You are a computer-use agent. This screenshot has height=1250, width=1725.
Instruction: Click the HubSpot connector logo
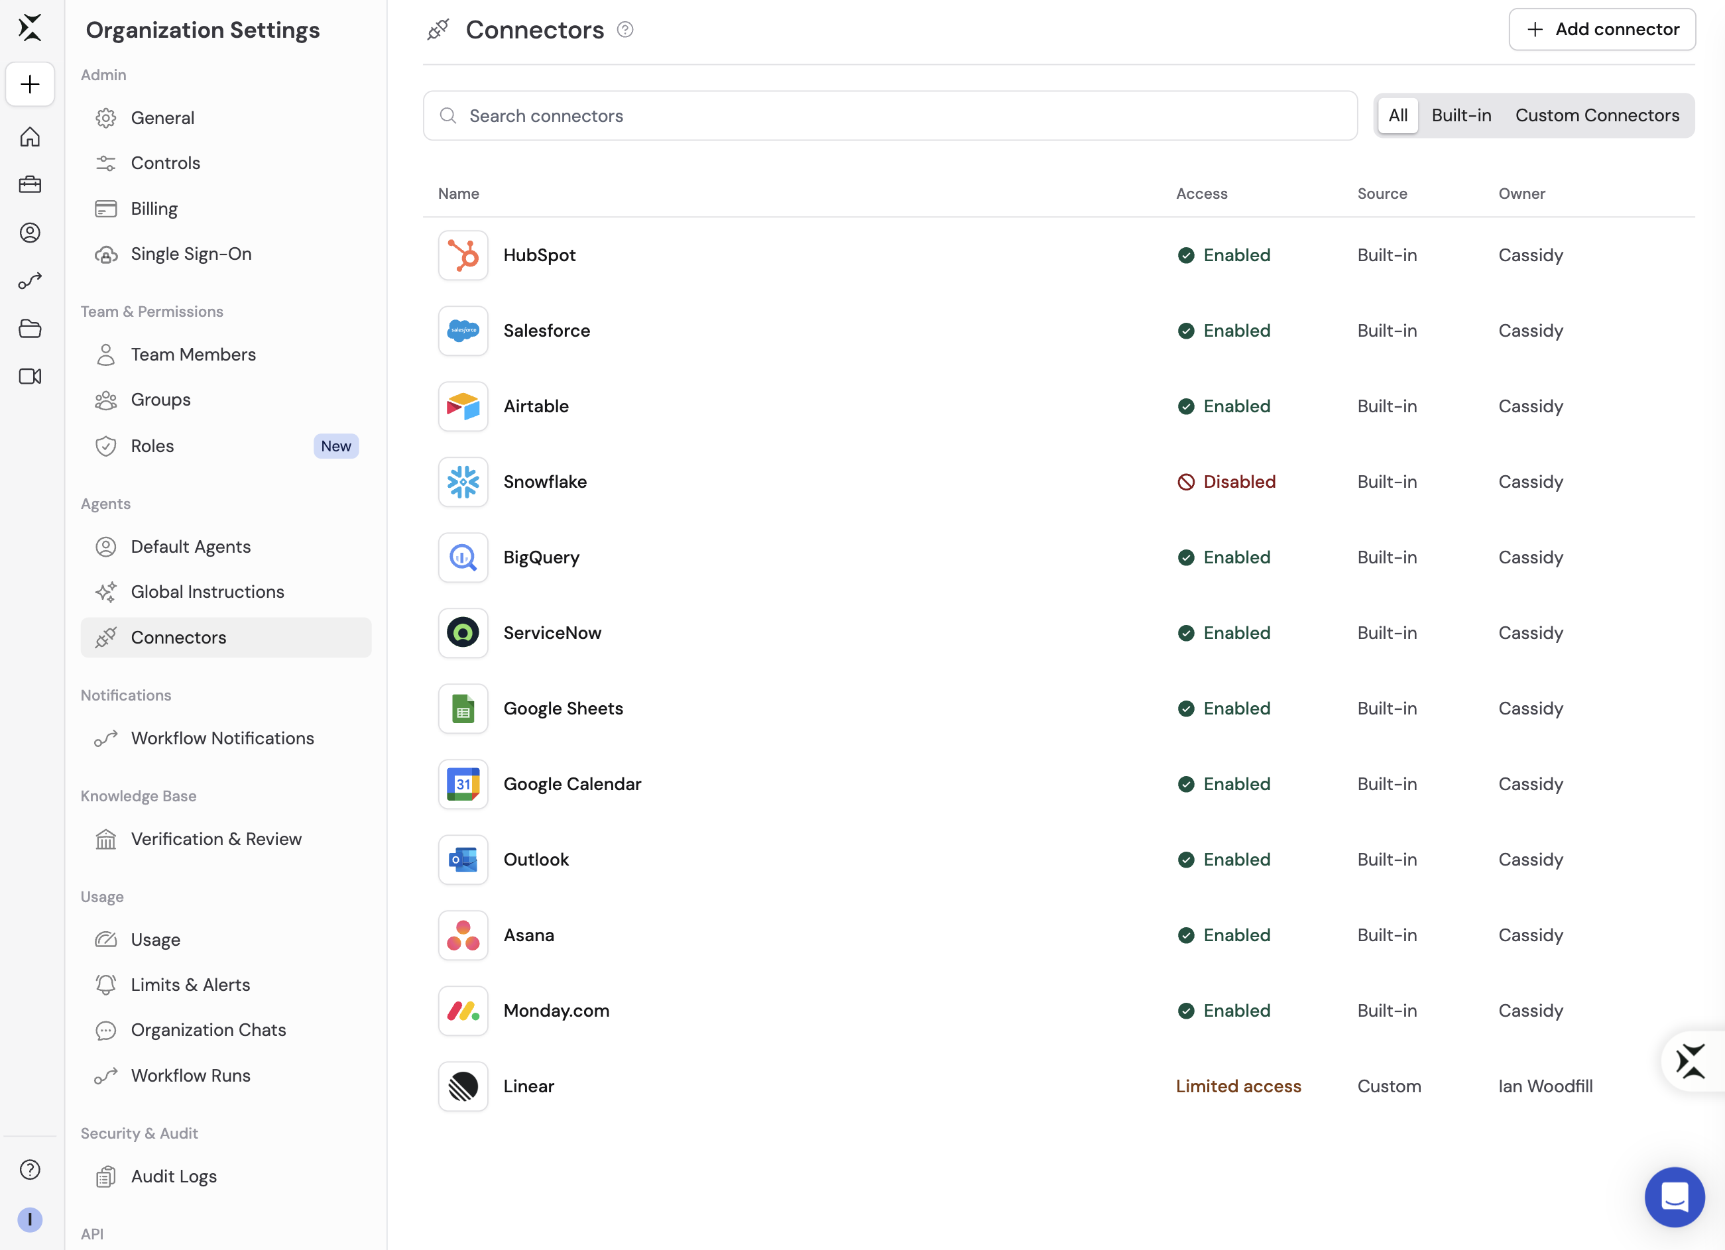tap(463, 255)
